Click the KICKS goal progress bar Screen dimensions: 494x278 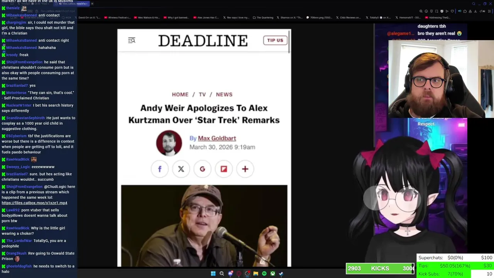click(380, 268)
